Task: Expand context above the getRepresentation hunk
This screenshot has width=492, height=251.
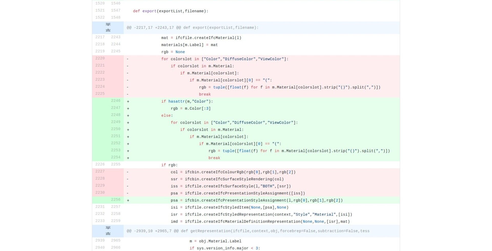Action: click(x=108, y=228)
